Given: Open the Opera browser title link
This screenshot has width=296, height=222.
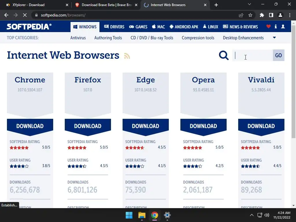Looking at the screenshot, I should pos(203,80).
